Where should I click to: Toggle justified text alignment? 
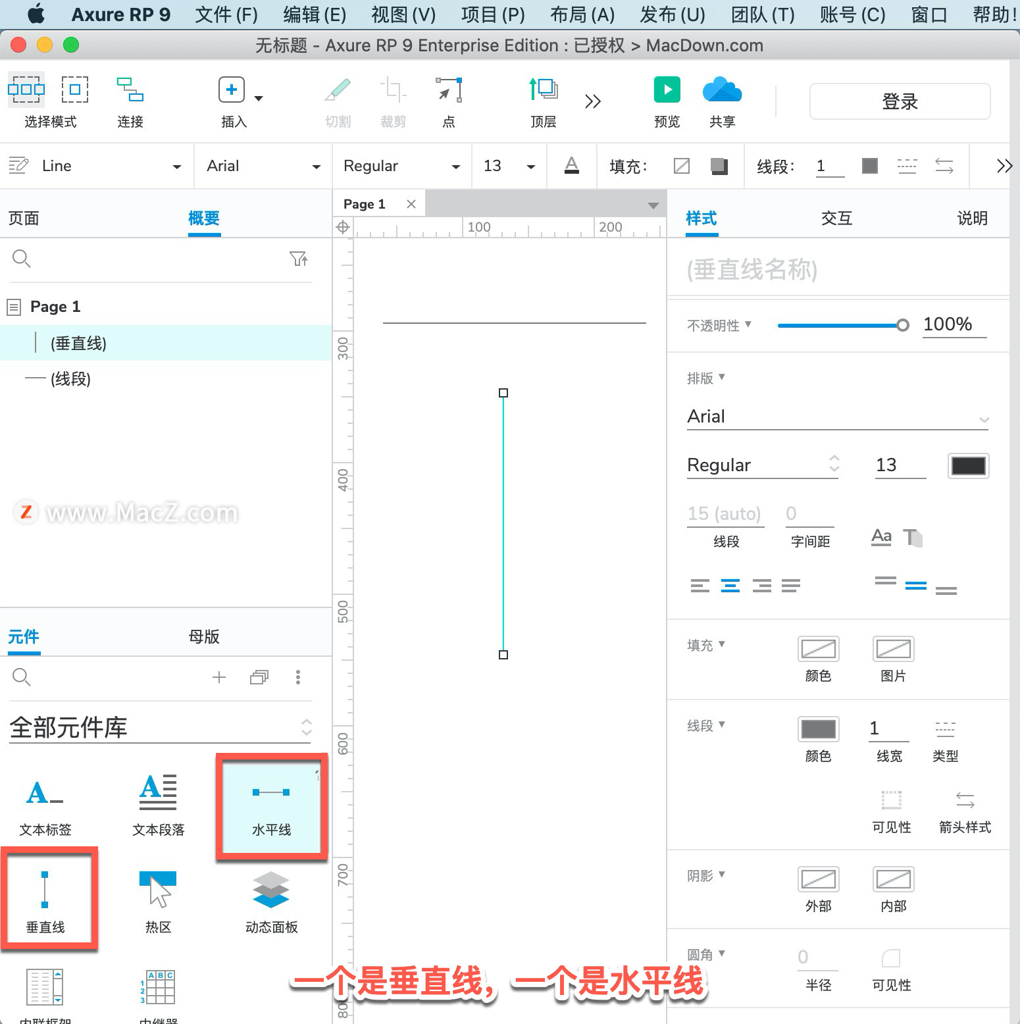pos(791,586)
